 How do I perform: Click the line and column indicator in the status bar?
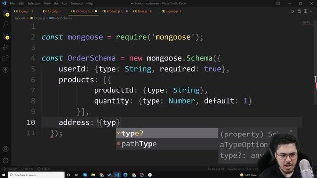point(216,169)
